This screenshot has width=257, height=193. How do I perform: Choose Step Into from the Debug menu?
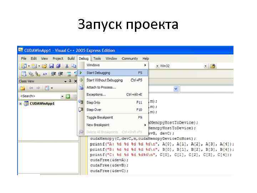point(113,103)
